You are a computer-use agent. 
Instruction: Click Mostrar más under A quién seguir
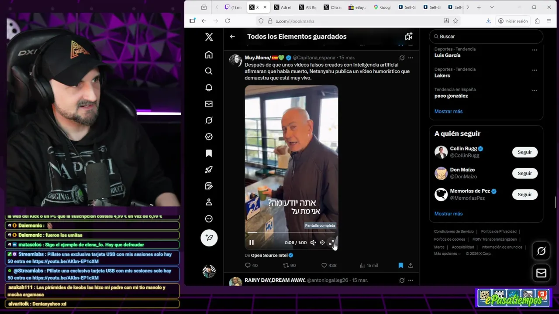(448, 214)
